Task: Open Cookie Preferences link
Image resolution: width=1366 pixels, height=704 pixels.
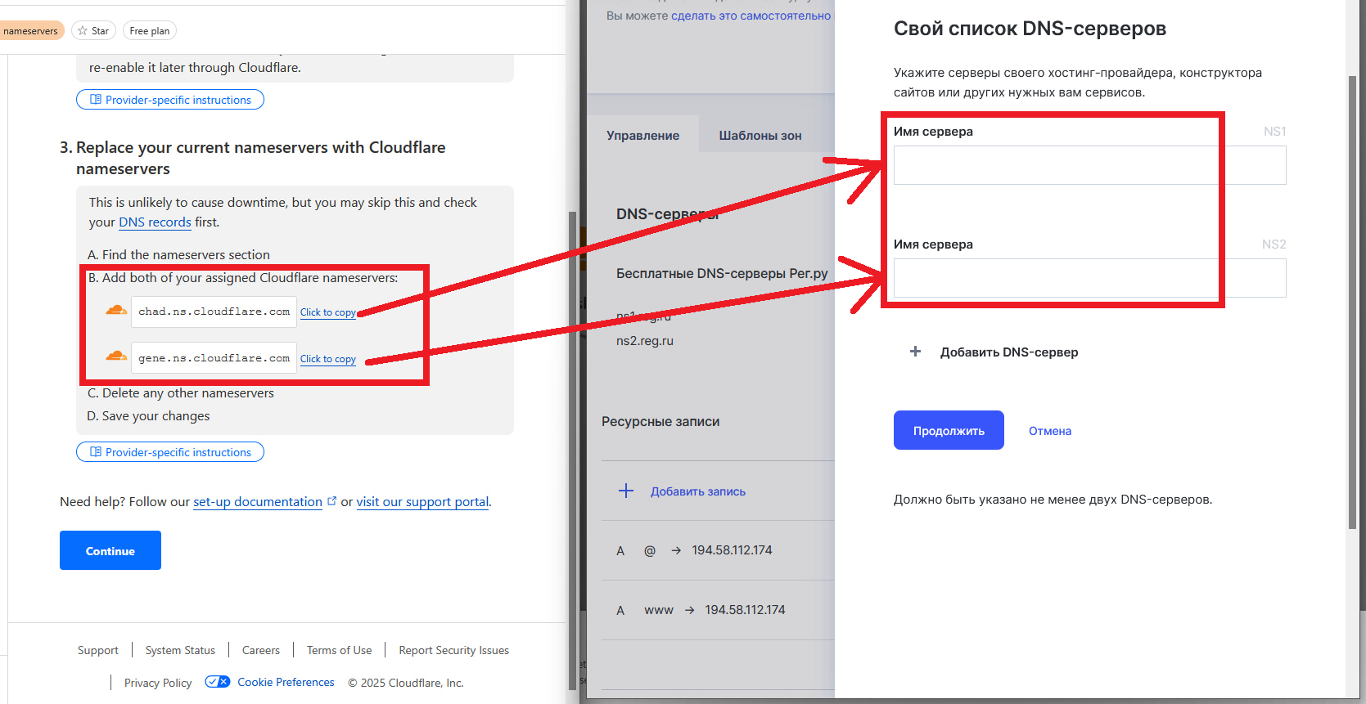Action: 286,682
